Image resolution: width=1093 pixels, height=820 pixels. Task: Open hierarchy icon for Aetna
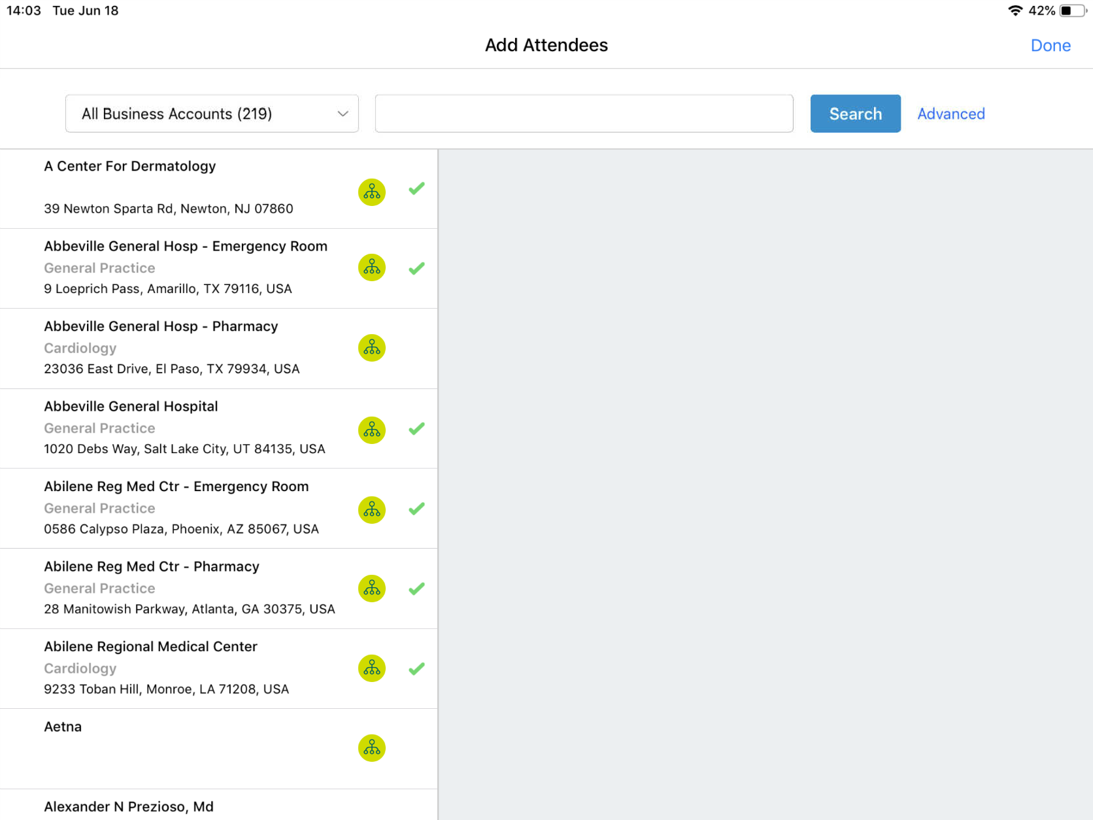(x=371, y=748)
